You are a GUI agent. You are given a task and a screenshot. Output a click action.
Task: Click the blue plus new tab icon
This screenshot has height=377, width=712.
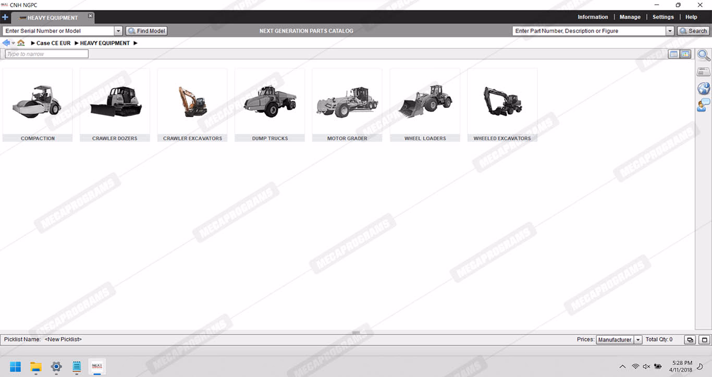tap(5, 17)
